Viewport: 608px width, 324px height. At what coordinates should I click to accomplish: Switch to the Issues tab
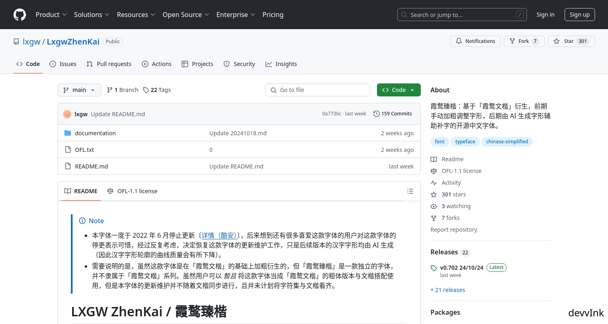pyautogui.click(x=63, y=64)
